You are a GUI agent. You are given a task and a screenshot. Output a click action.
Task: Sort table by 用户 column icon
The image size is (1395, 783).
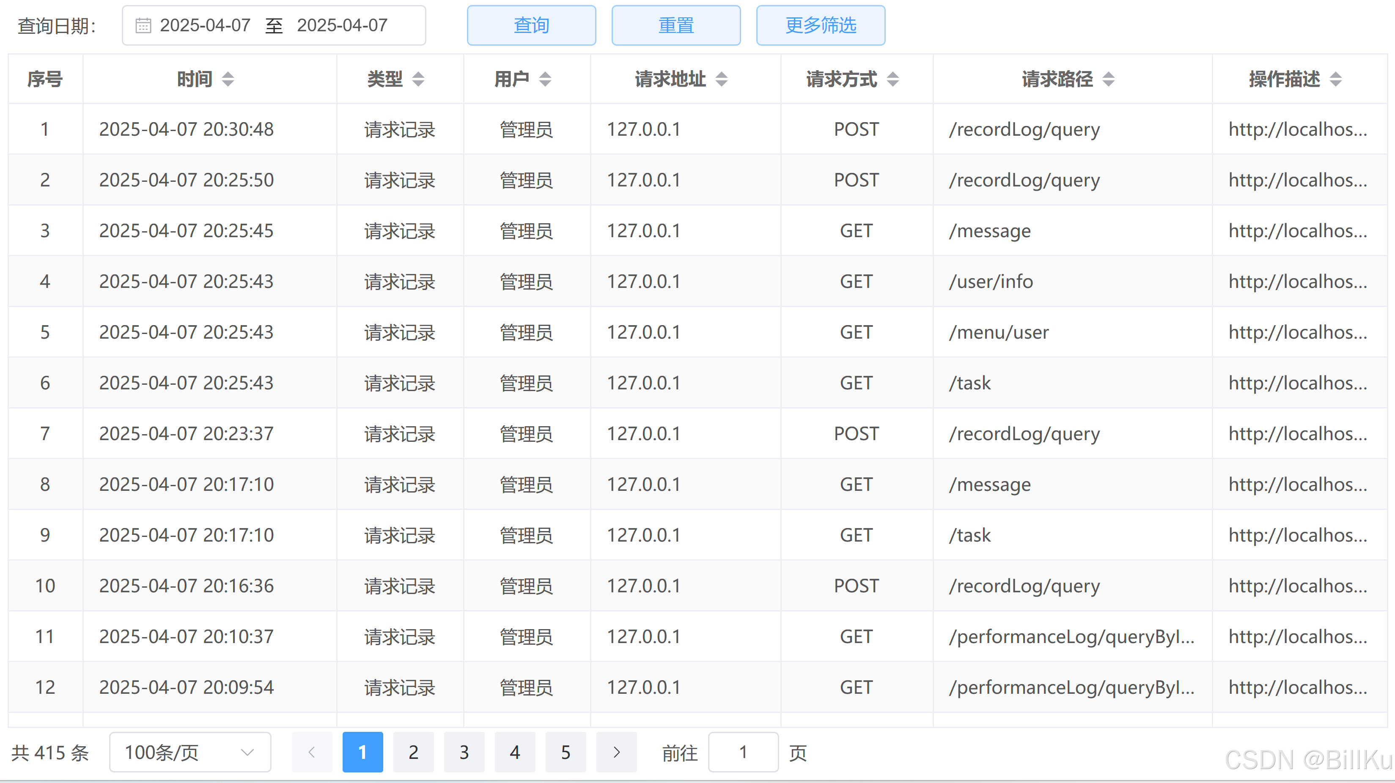(x=545, y=79)
